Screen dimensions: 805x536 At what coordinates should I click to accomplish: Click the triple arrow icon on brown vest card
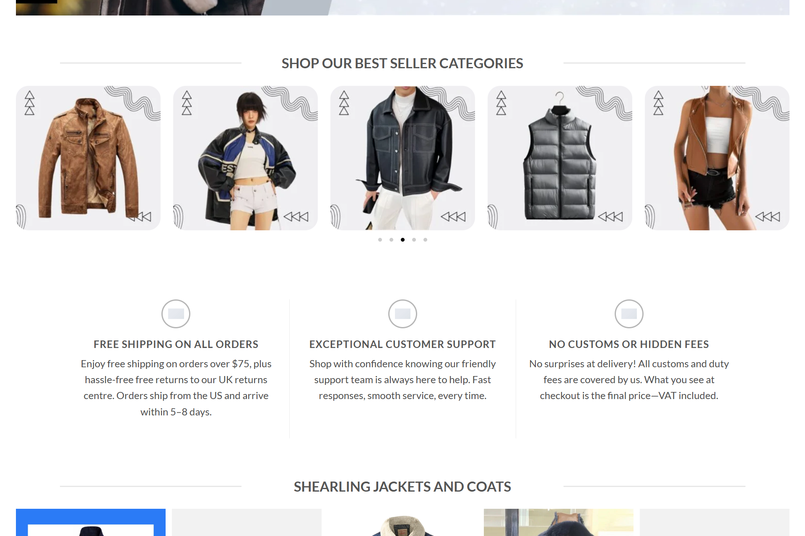click(x=768, y=216)
